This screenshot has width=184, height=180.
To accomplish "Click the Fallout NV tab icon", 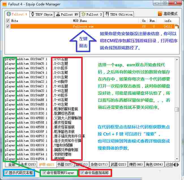I will [x=58, y=14].
